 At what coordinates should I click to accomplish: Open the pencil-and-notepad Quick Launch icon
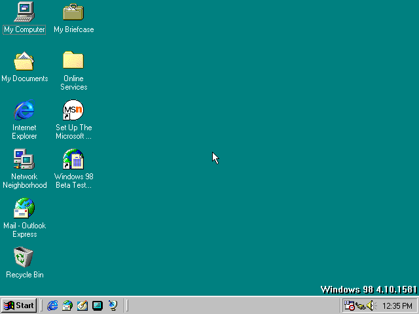(82, 305)
